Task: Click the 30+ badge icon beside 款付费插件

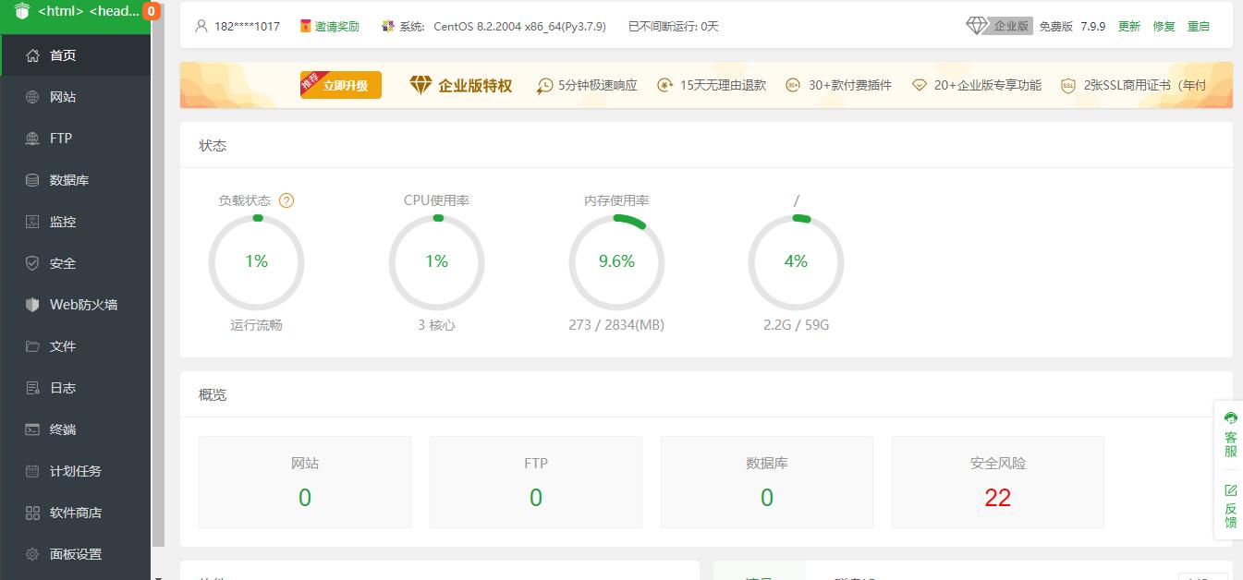Action: 793,85
